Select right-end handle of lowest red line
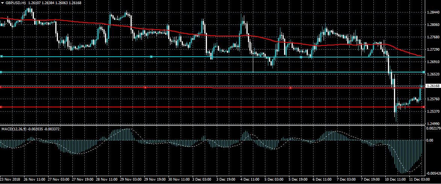 click(x=424, y=107)
